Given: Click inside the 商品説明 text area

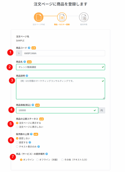Looking at the screenshot, I should [x=61, y=89].
